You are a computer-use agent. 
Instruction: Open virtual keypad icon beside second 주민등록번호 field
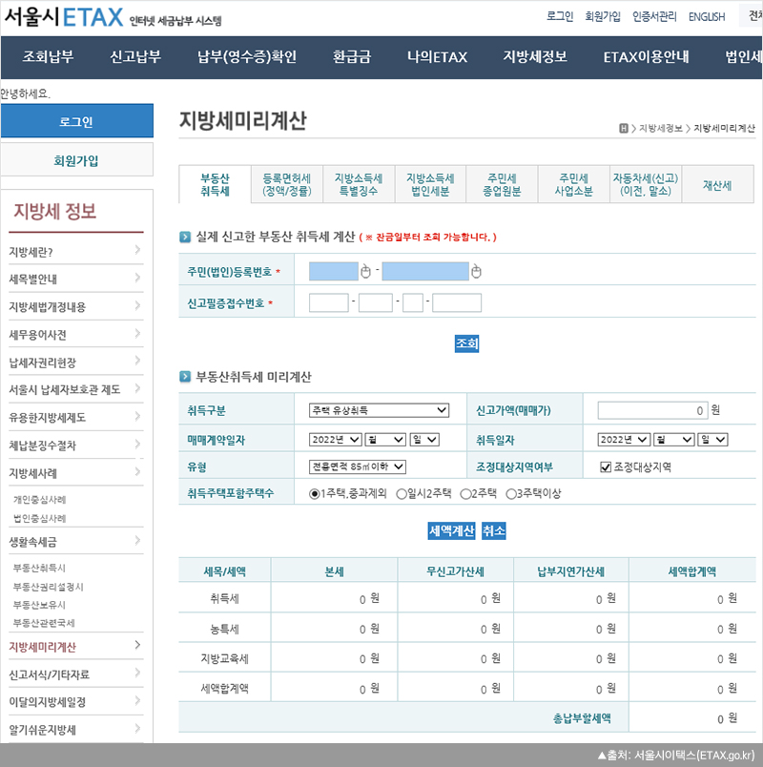(476, 271)
